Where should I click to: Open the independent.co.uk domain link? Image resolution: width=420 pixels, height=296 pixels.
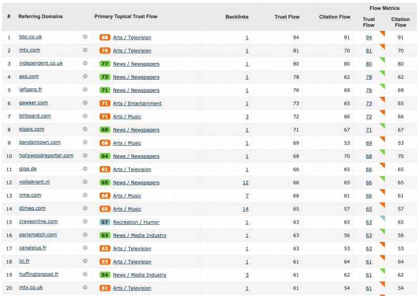pyautogui.click(x=41, y=63)
